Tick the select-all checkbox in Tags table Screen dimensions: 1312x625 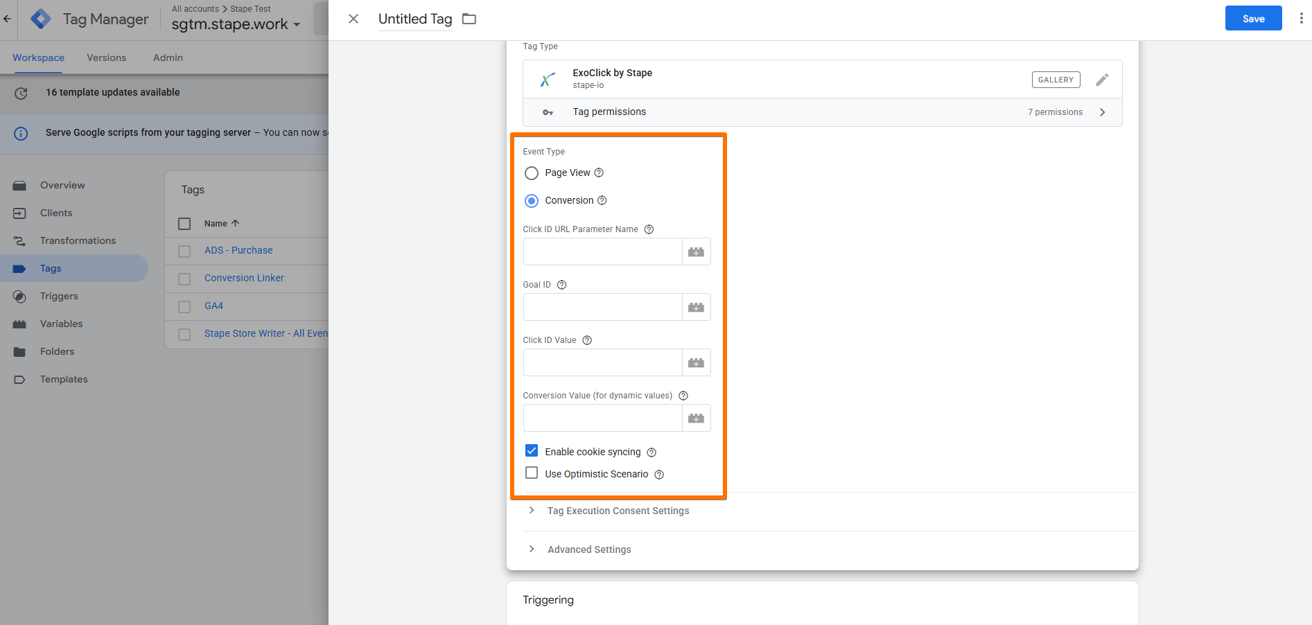tap(184, 224)
